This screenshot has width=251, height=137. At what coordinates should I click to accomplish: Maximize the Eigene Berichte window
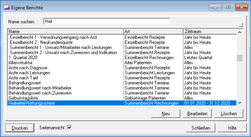click(229, 7)
